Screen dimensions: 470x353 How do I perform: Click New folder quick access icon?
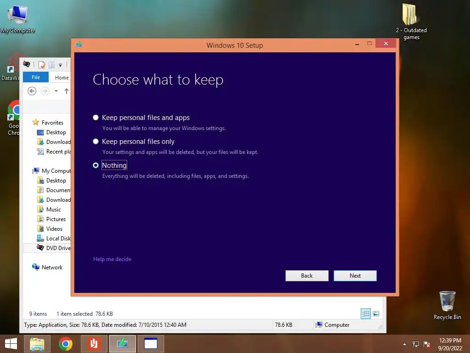(51, 64)
